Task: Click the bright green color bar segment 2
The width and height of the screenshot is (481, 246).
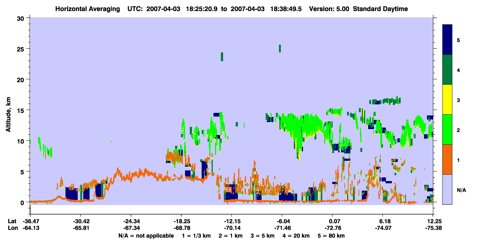Action: 447,129
